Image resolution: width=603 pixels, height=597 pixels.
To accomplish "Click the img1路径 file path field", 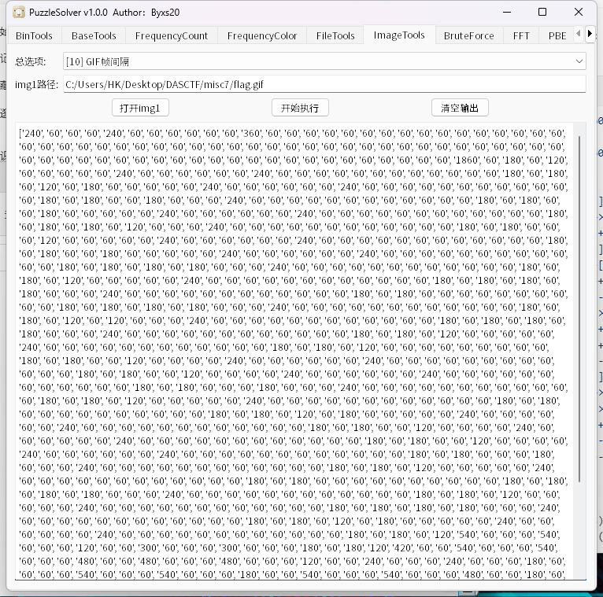I will (323, 84).
